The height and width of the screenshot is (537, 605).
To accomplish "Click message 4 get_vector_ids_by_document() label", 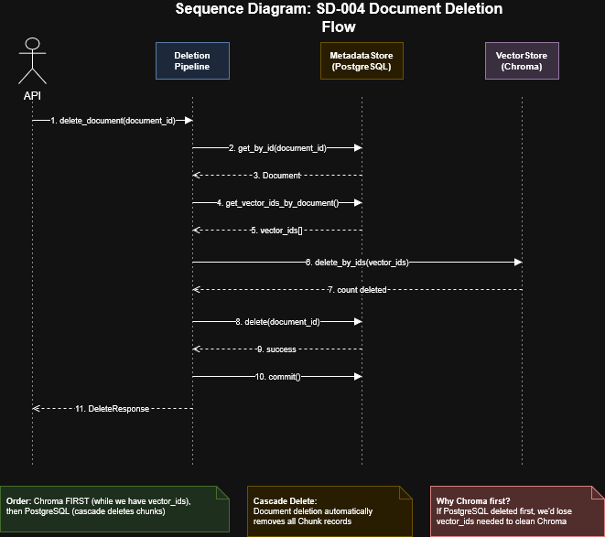I will click(x=277, y=203).
